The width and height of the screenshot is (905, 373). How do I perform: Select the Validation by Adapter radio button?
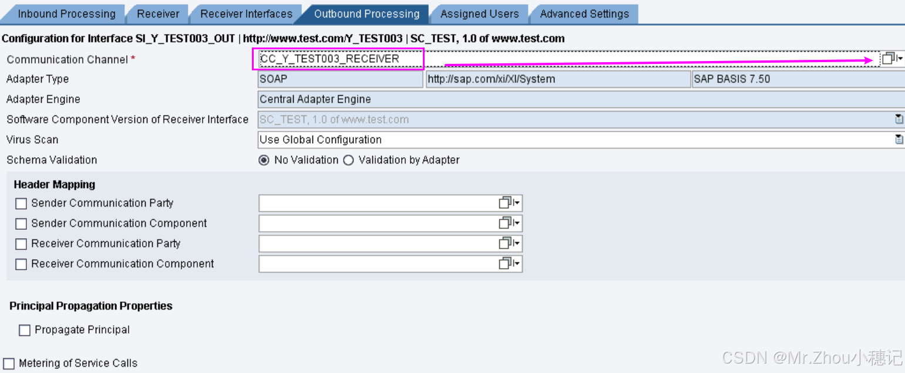(348, 160)
